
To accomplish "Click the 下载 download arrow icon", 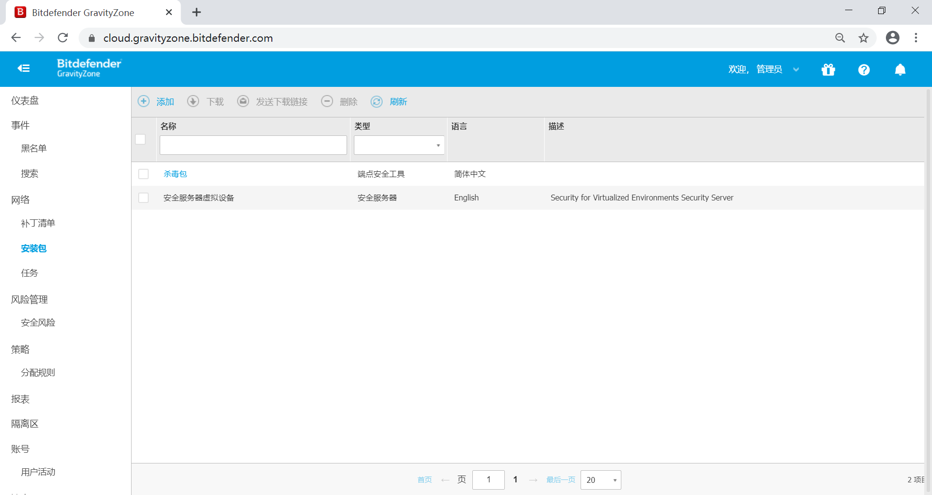I will coord(193,101).
